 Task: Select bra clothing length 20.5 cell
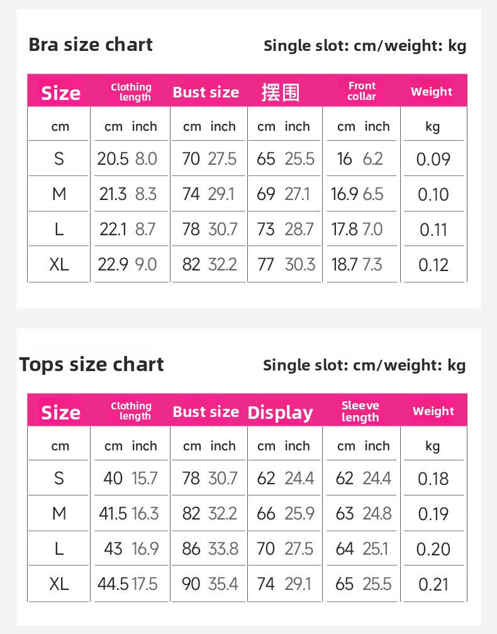pos(113,159)
